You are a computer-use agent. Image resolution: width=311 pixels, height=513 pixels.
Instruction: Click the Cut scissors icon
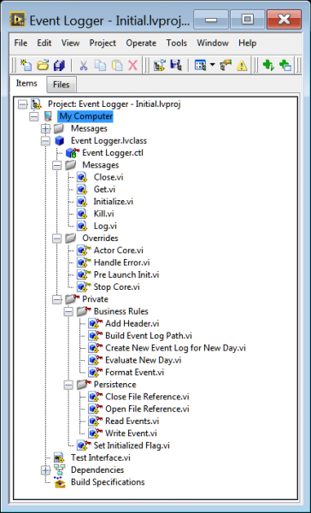(x=84, y=65)
